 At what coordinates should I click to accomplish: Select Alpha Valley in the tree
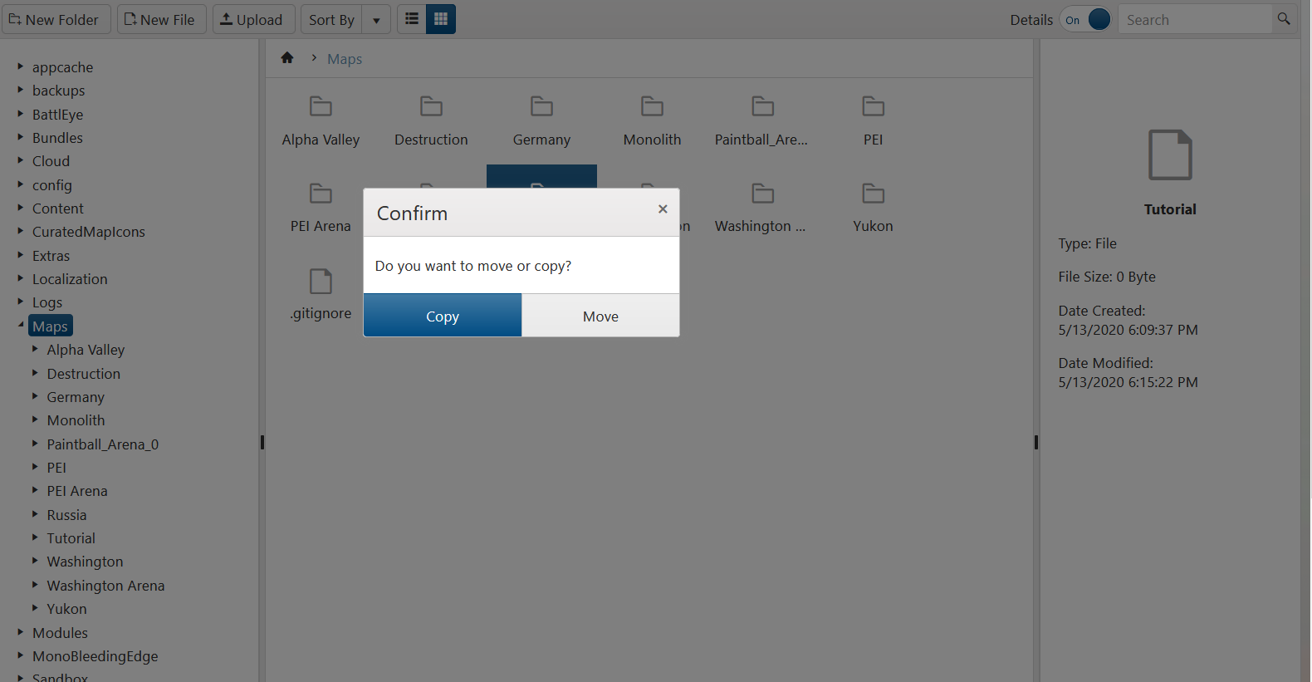pyautogui.click(x=86, y=350)
